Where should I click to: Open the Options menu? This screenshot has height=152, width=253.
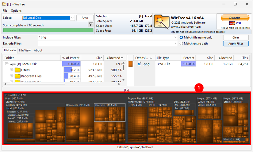tap(16, 11)
